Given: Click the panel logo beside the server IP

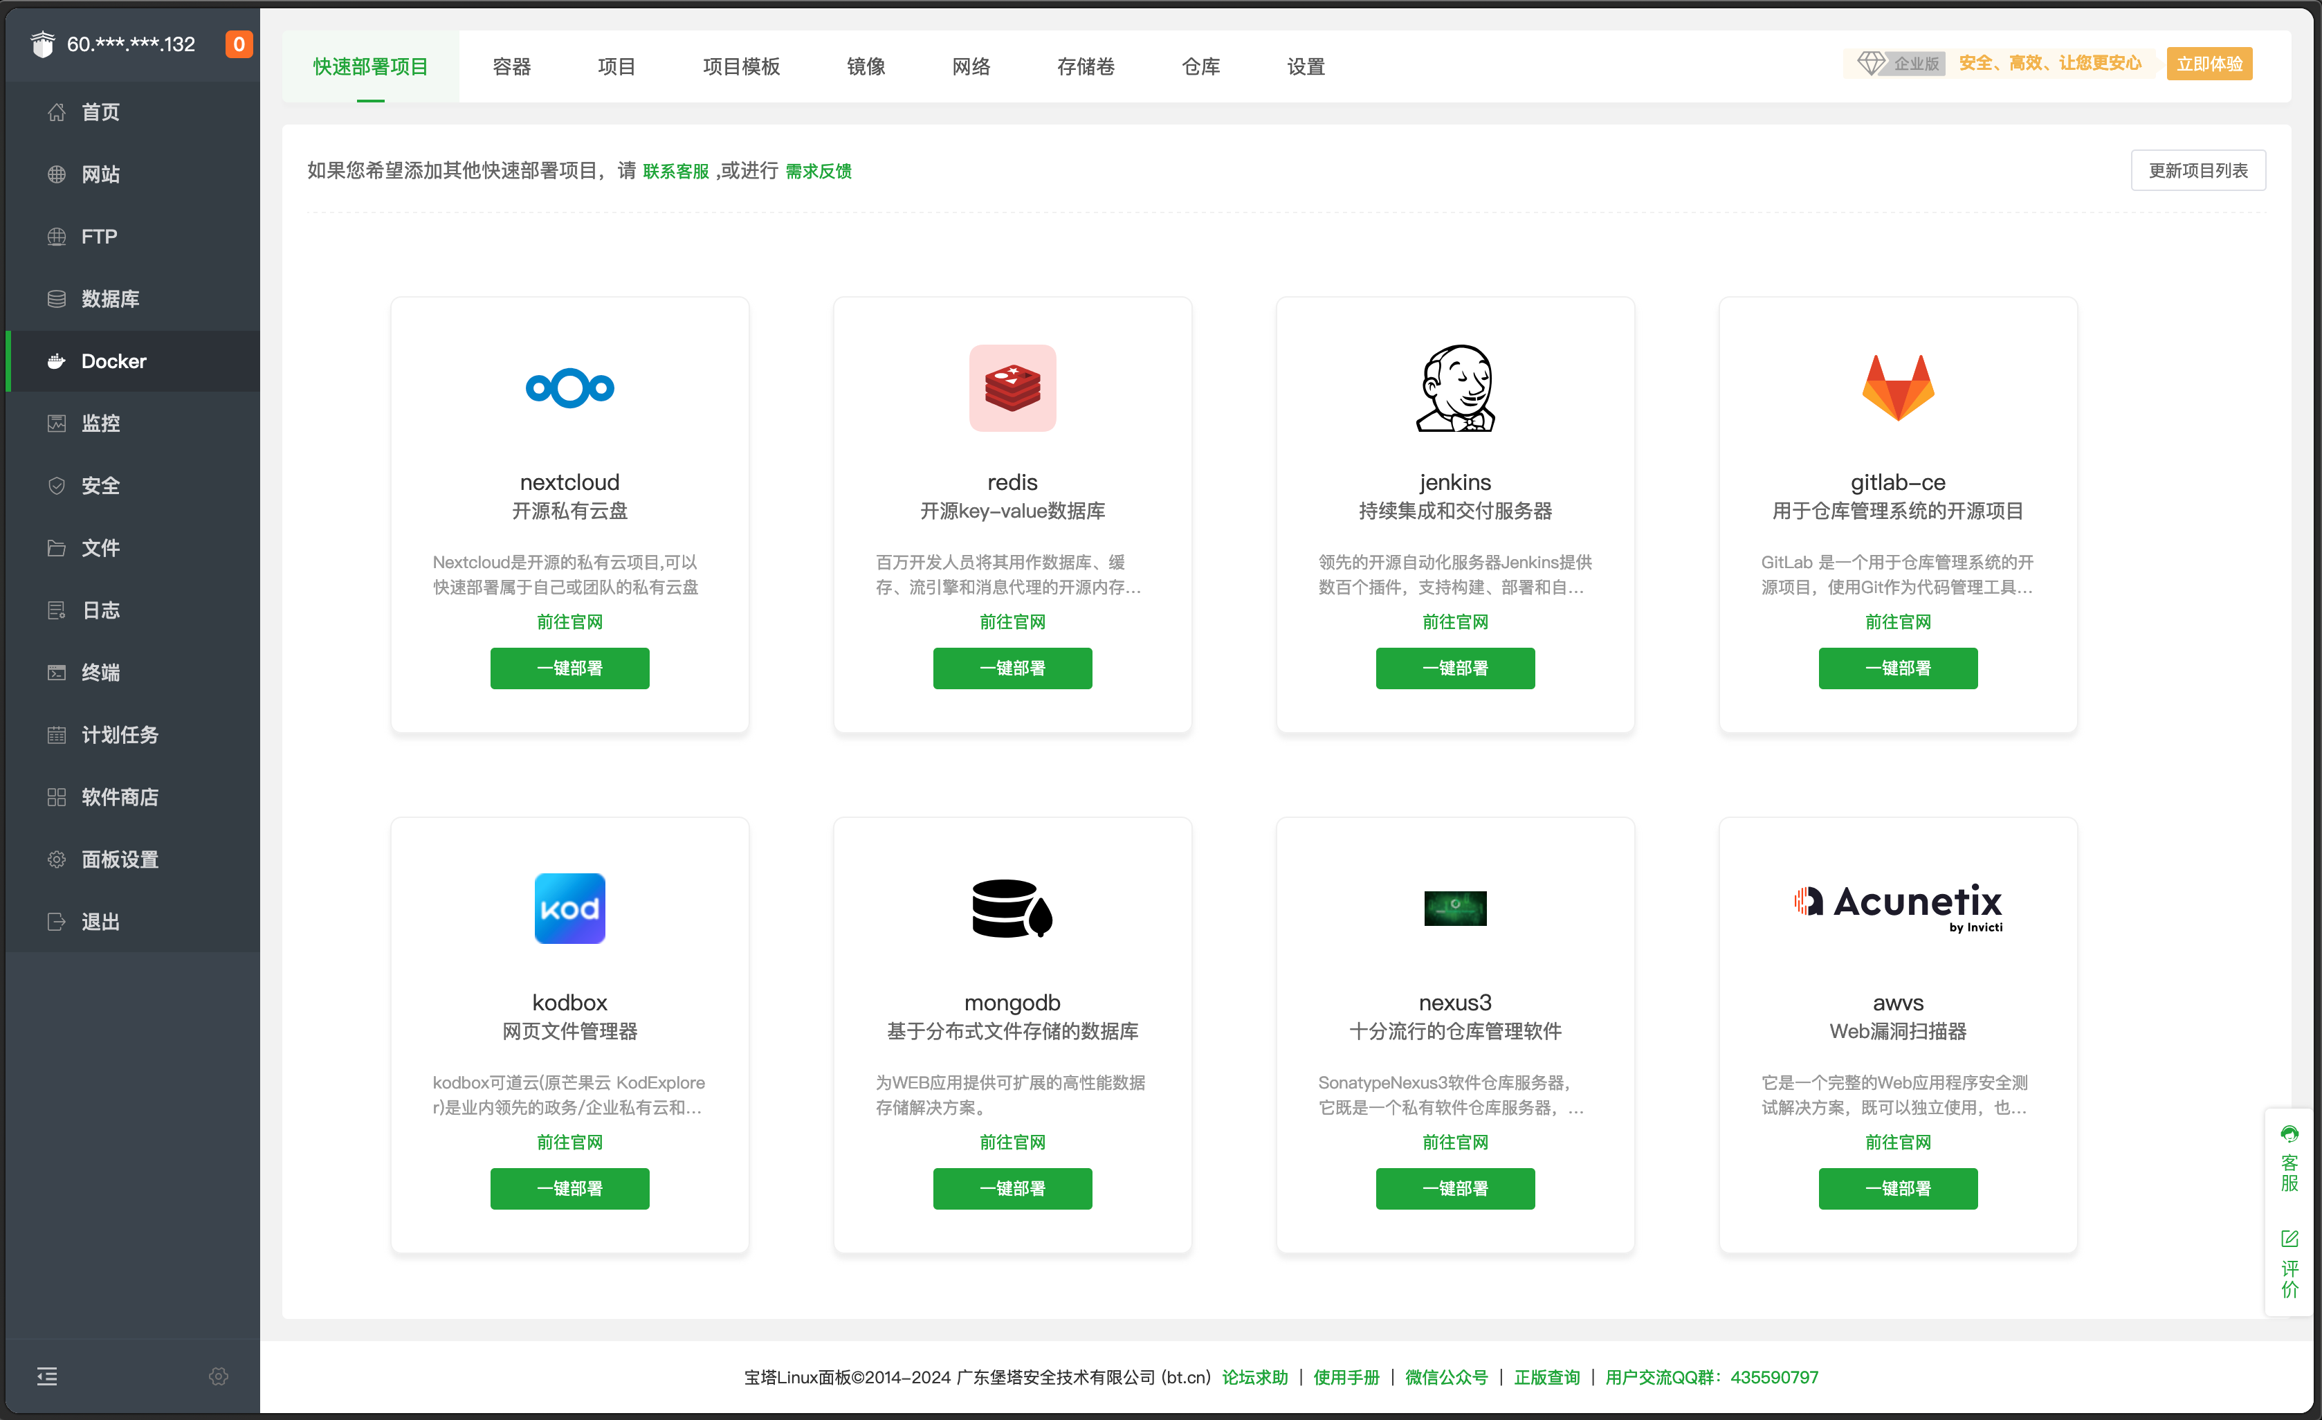Looking at the screenshot, I should pyautogui.click(x=42, y=44).
